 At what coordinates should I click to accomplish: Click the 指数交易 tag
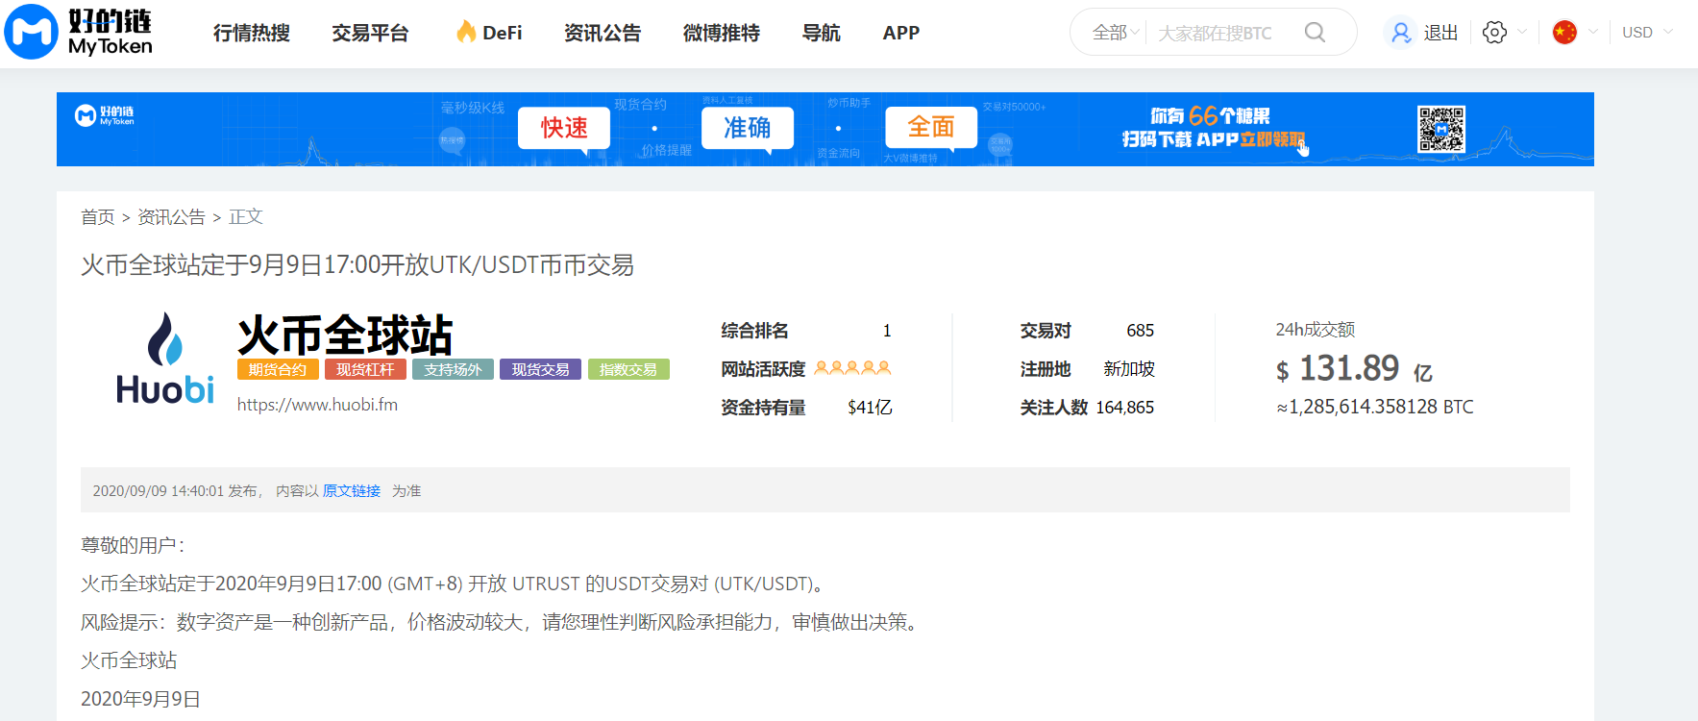(x=628, y=369)
